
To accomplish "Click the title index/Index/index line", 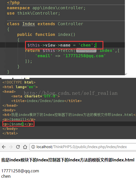I will point(47,101).
